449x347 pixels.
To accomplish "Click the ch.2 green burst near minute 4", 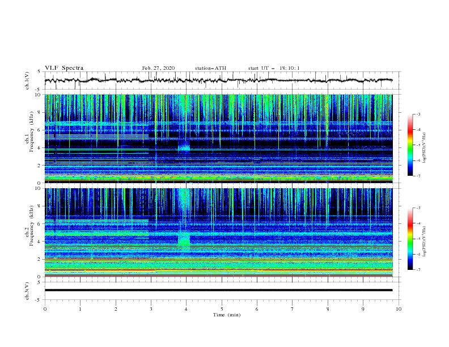I will (184, 239).
